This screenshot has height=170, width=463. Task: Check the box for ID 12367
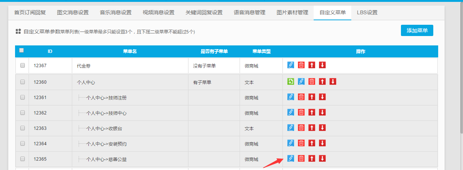(23, 65)
